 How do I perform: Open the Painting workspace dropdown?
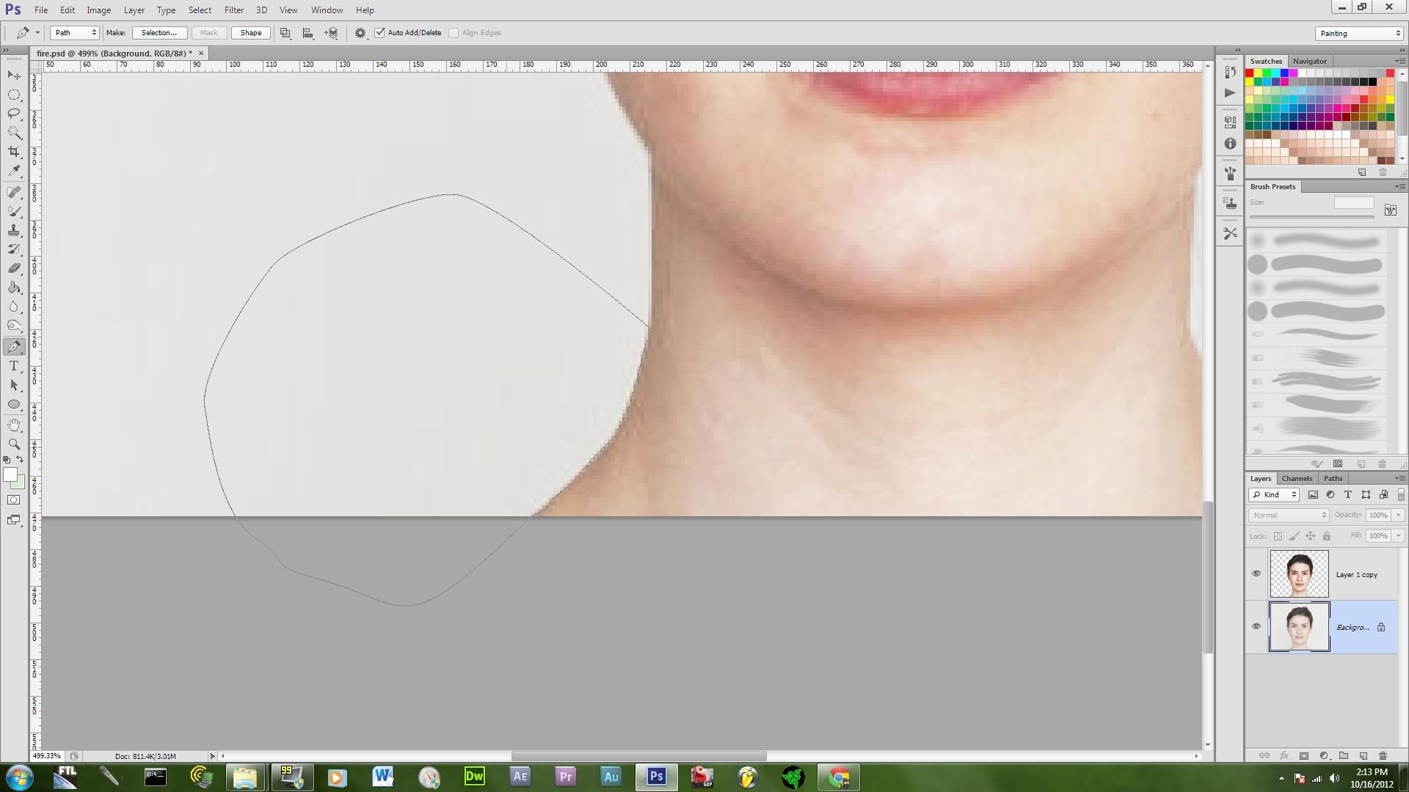[x=1358, y=34]
